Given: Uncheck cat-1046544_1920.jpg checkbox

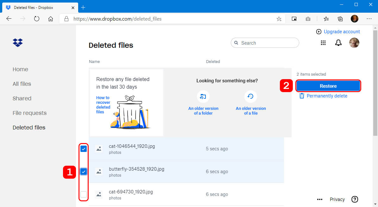Looking at the screenshot, I should pos(84,149).
